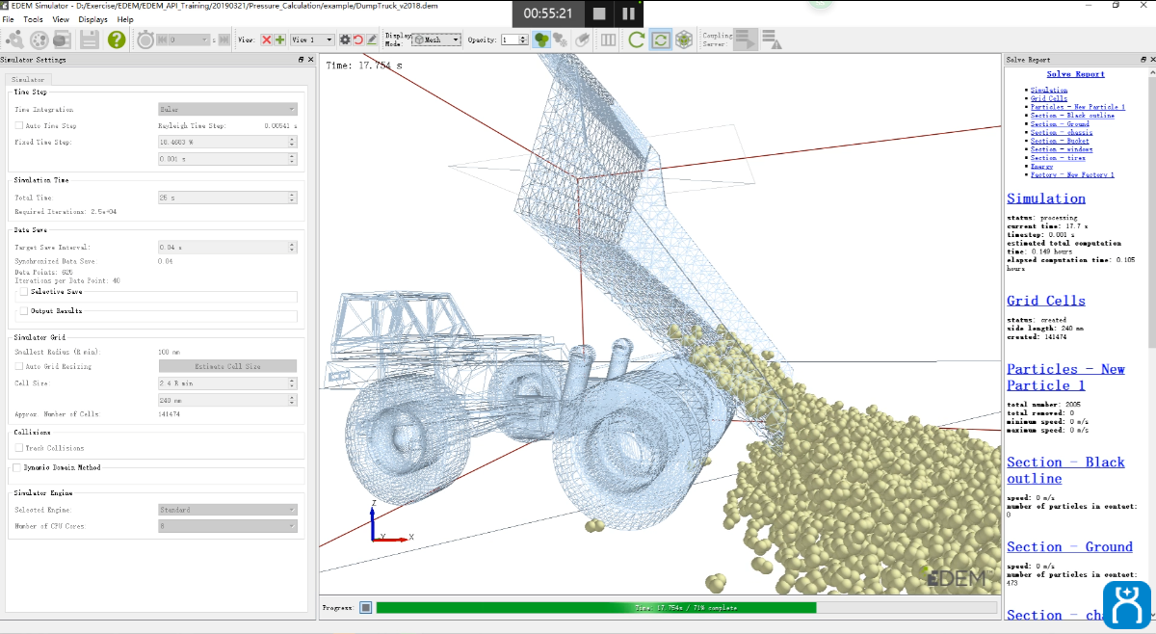Open the Display Mode Mesh dropdown
Image resolution: width=1156 pixels, height=634 pixels.
coord(435,40)
